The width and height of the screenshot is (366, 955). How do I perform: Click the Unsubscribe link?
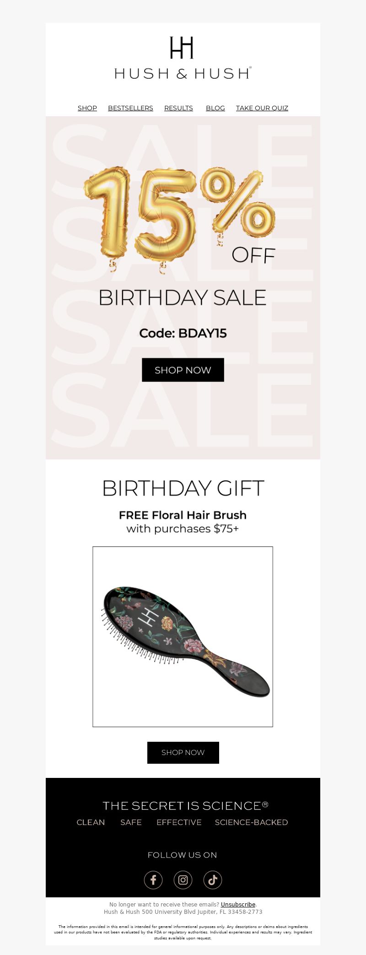(x=238, y=904)
